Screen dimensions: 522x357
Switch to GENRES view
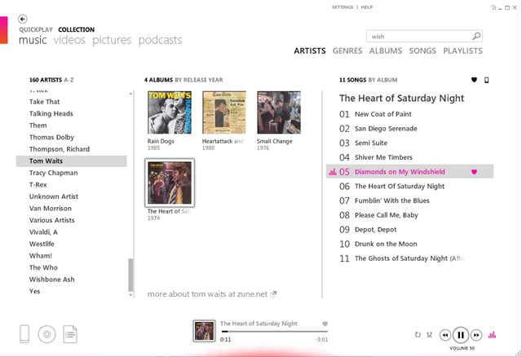(347, 51)
